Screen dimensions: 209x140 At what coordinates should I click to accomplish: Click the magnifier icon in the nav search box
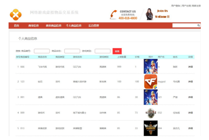click(198, 25)
